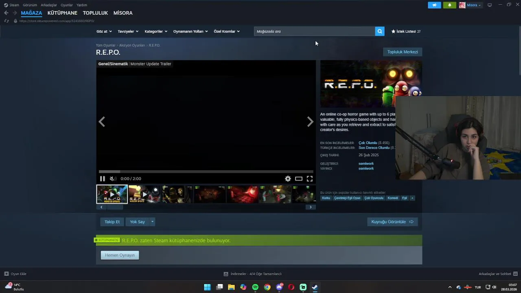
Task: Open the Oyunlar menu
Action: [67, 5]
